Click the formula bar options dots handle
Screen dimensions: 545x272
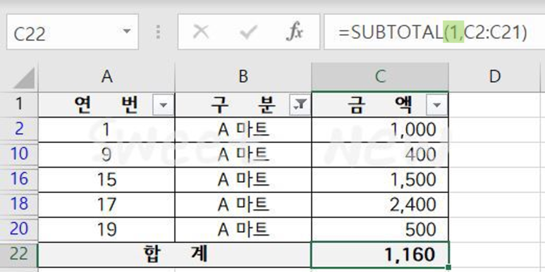(158, 32)
